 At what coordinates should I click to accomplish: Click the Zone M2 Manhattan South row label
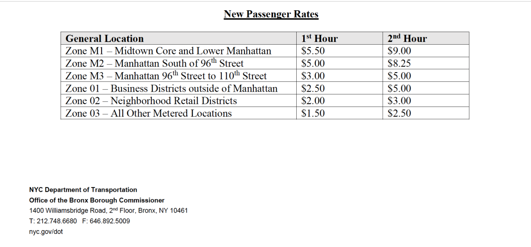[155, 63]
